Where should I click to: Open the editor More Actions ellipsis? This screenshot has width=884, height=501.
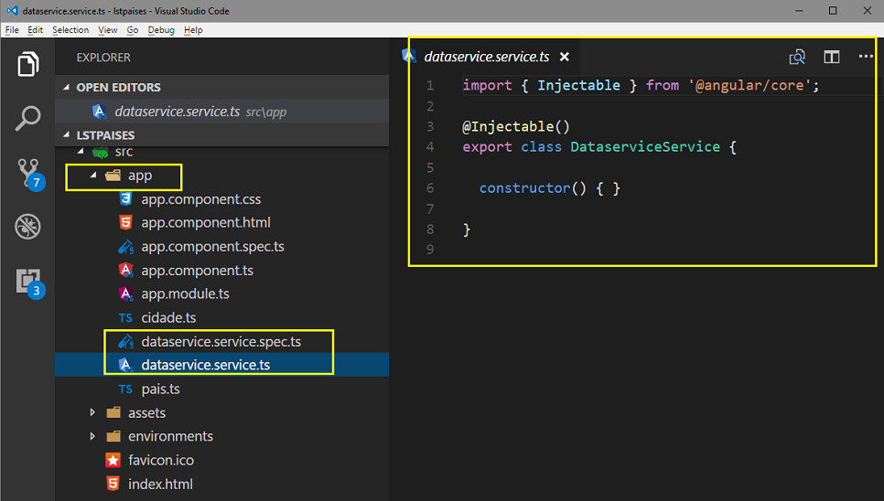coord(866,57)
